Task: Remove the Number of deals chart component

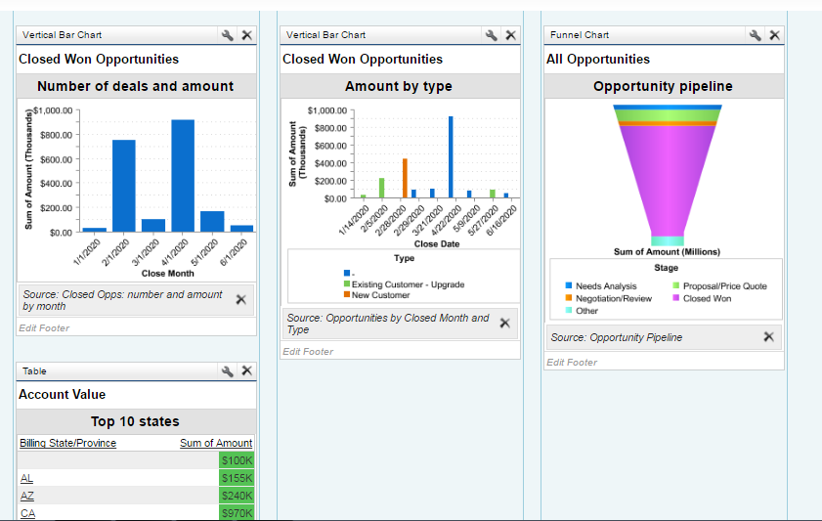Action: pyautogui.click(x=246, y=35)
